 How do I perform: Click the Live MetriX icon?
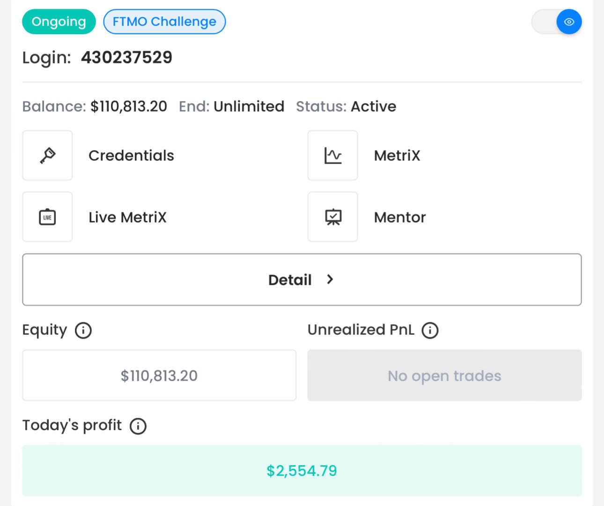tap(47, 217)
